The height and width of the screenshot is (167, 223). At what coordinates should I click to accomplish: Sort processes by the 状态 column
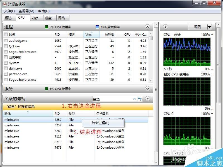[89, 34]
